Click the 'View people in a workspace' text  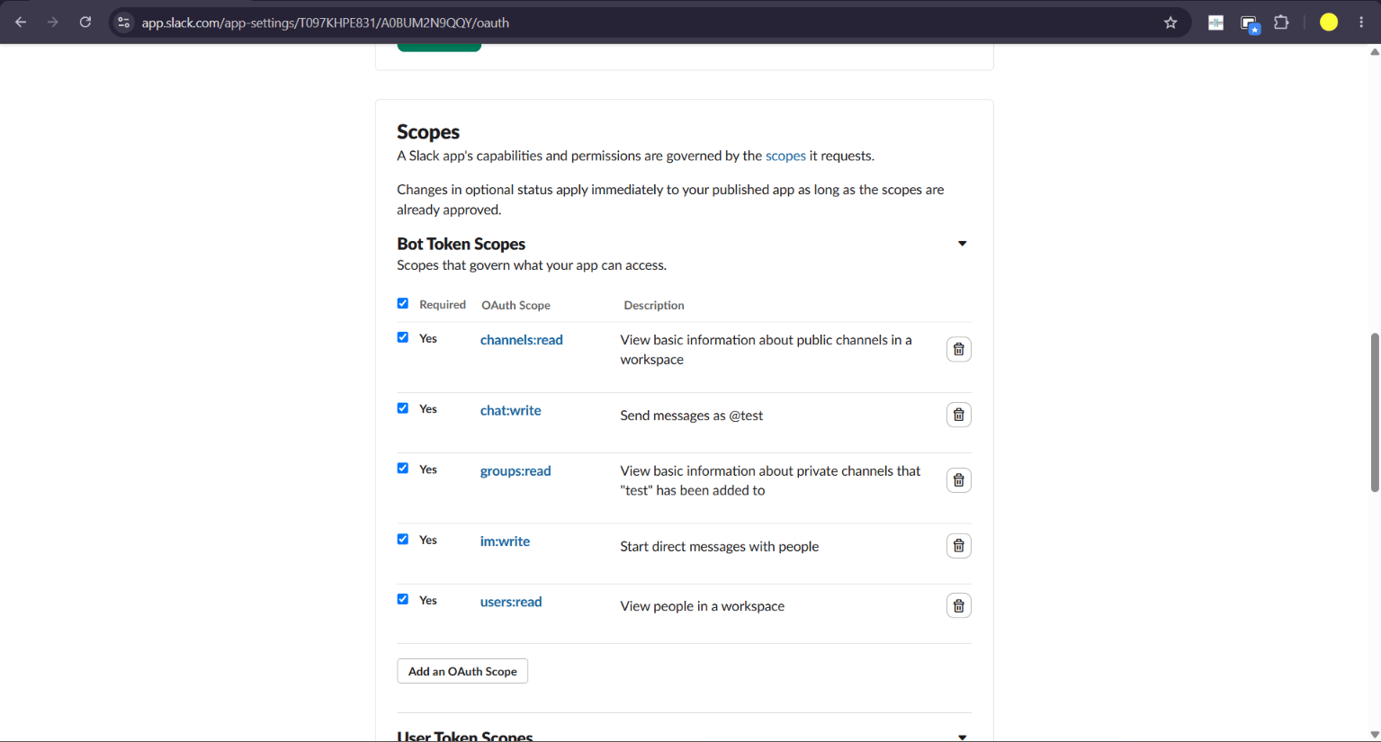[702, 606]
